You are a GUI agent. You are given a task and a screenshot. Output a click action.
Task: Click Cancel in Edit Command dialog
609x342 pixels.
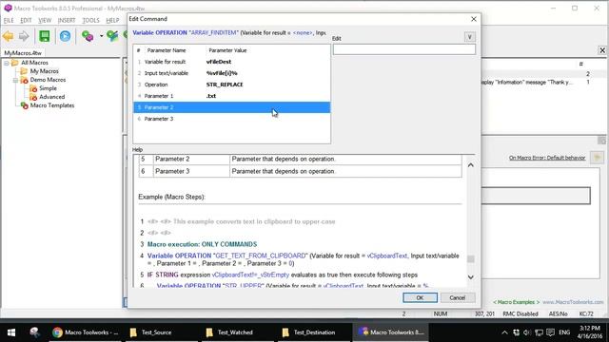(457, 297)
